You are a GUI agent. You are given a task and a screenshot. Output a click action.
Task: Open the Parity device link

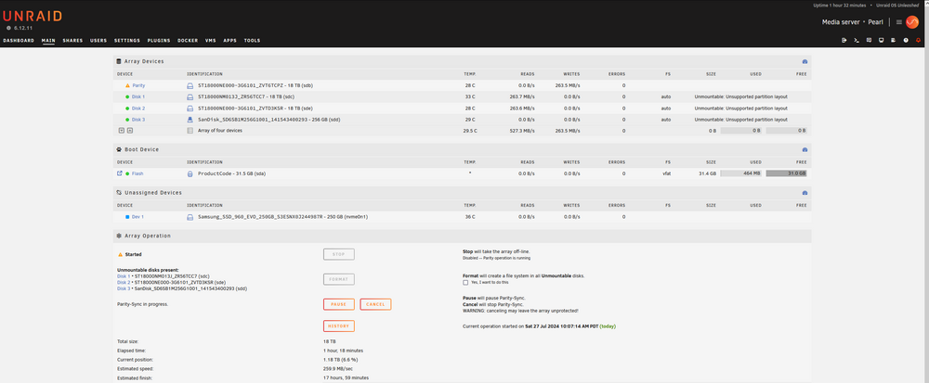pyautogui.click(x=138, y=85)
